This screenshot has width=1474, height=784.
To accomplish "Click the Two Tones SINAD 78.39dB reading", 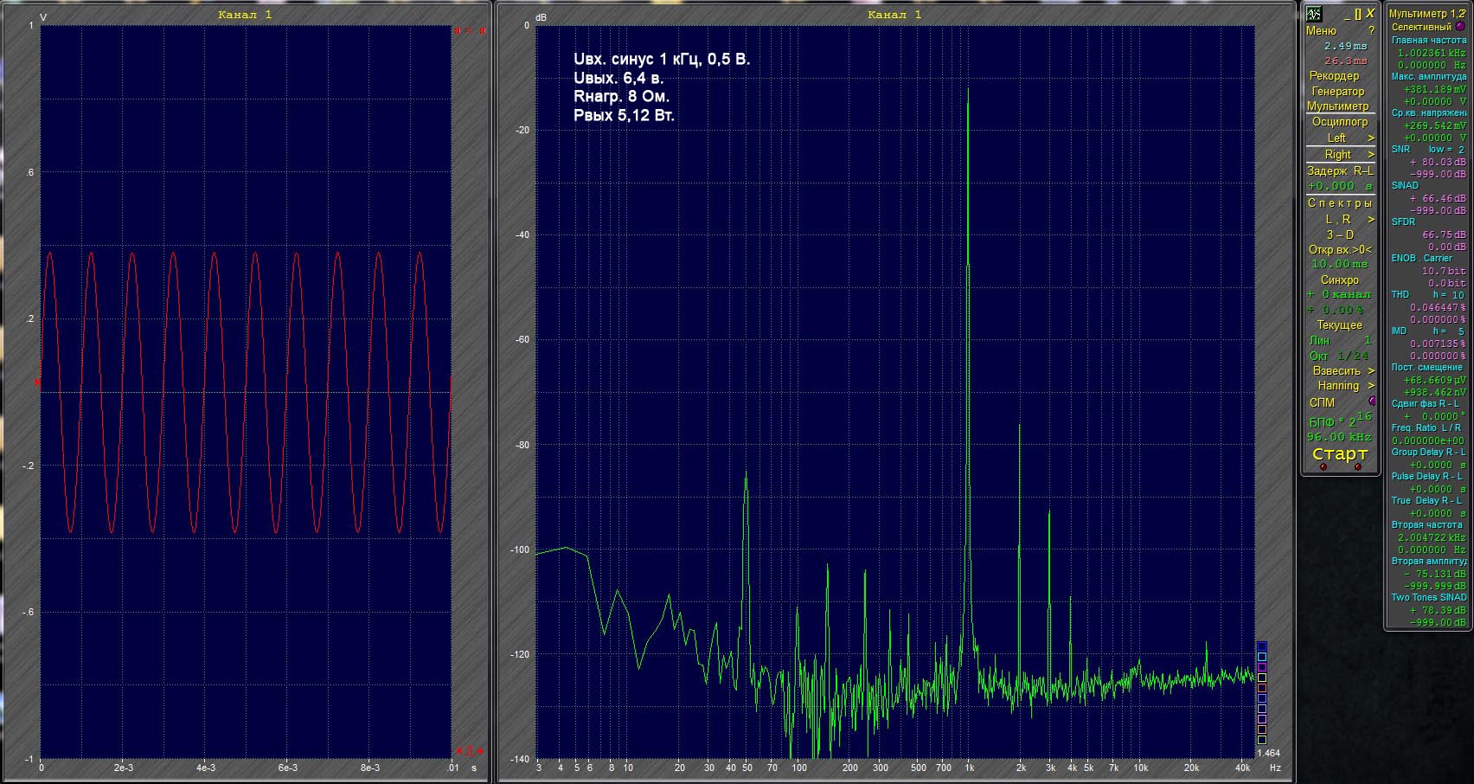I will point(1438,610).
